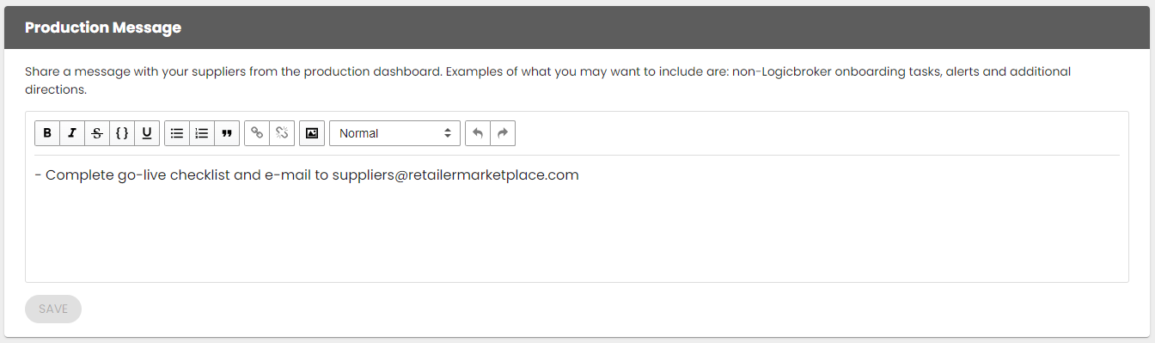Toggle strikethrough text style
The width and height of the screenshot is (1155, 343).
[x=97, y=133]
